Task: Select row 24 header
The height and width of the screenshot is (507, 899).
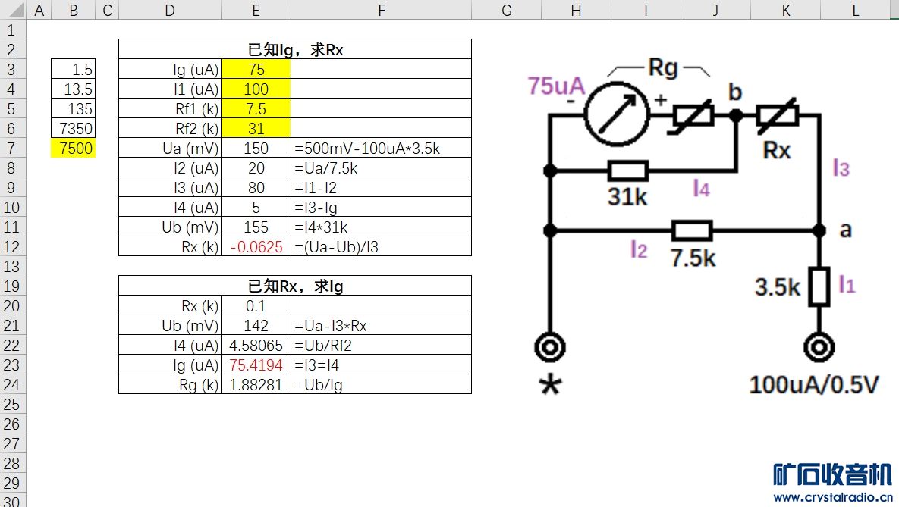Action: tap(12, 385)
